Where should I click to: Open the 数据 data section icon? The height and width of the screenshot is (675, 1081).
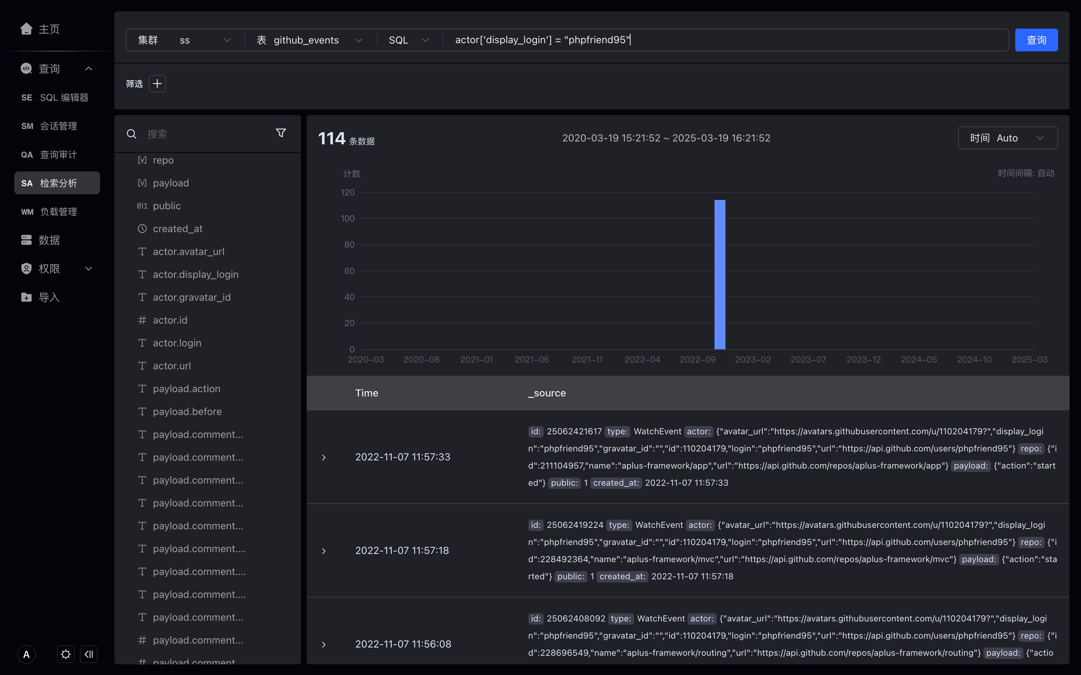[26, 240]
